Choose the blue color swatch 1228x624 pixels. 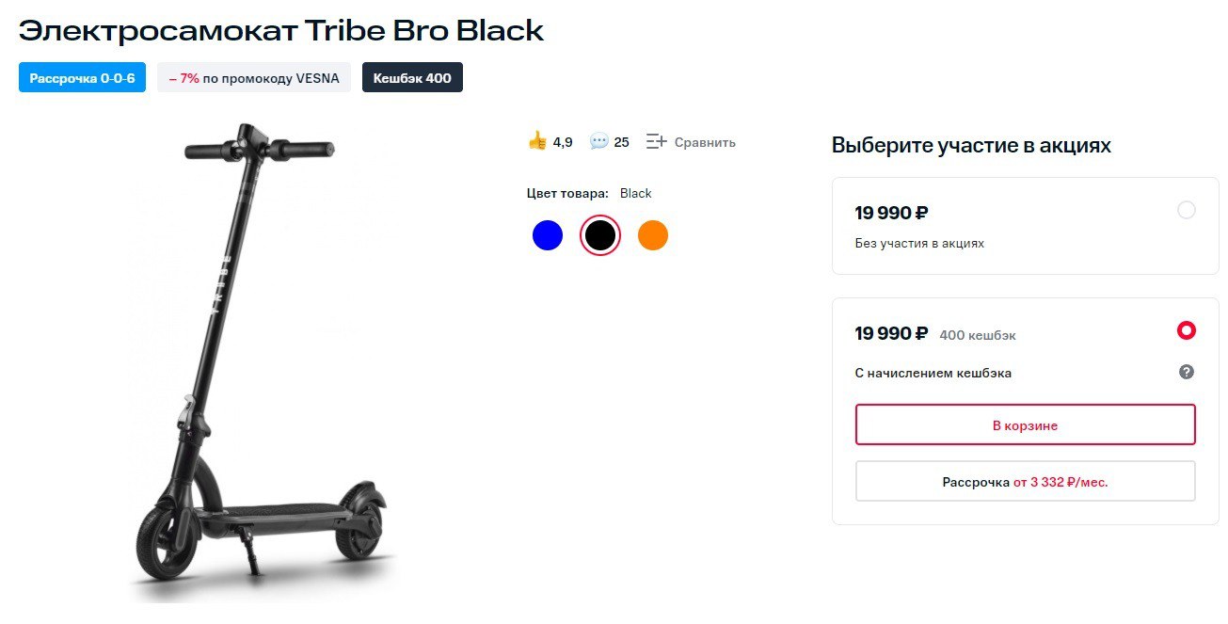(548, 235)
